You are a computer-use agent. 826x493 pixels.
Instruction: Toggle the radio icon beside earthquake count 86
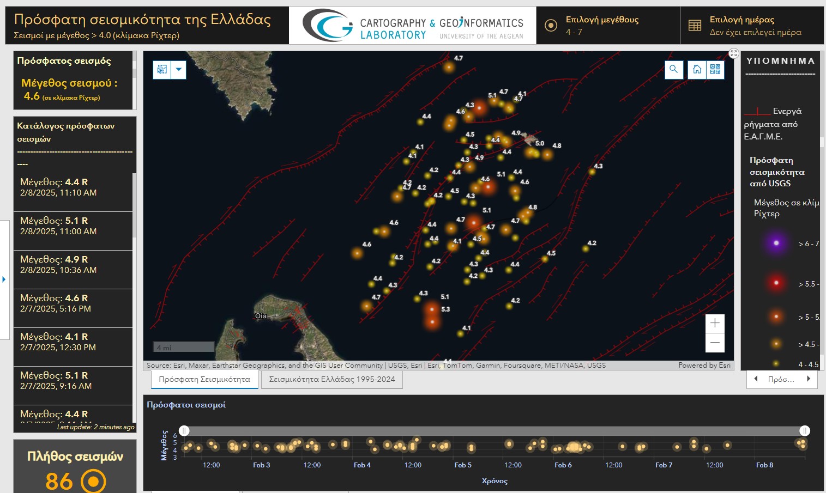point(93,481)
